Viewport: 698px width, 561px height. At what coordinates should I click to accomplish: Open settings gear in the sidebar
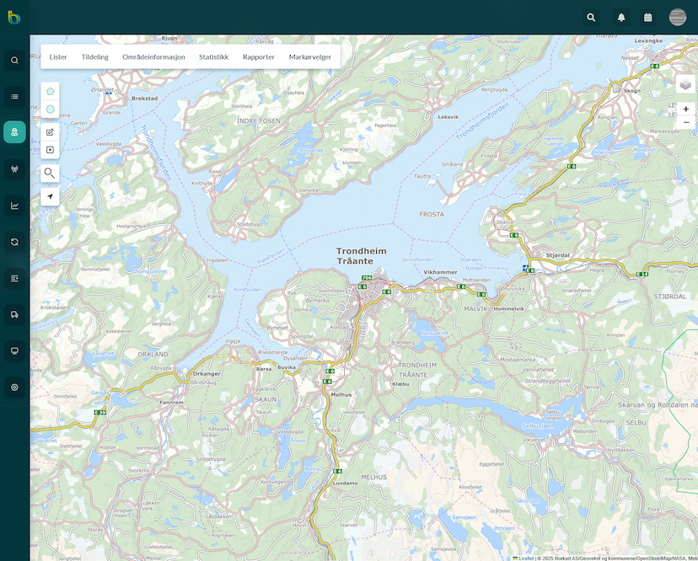click(14, 387)
